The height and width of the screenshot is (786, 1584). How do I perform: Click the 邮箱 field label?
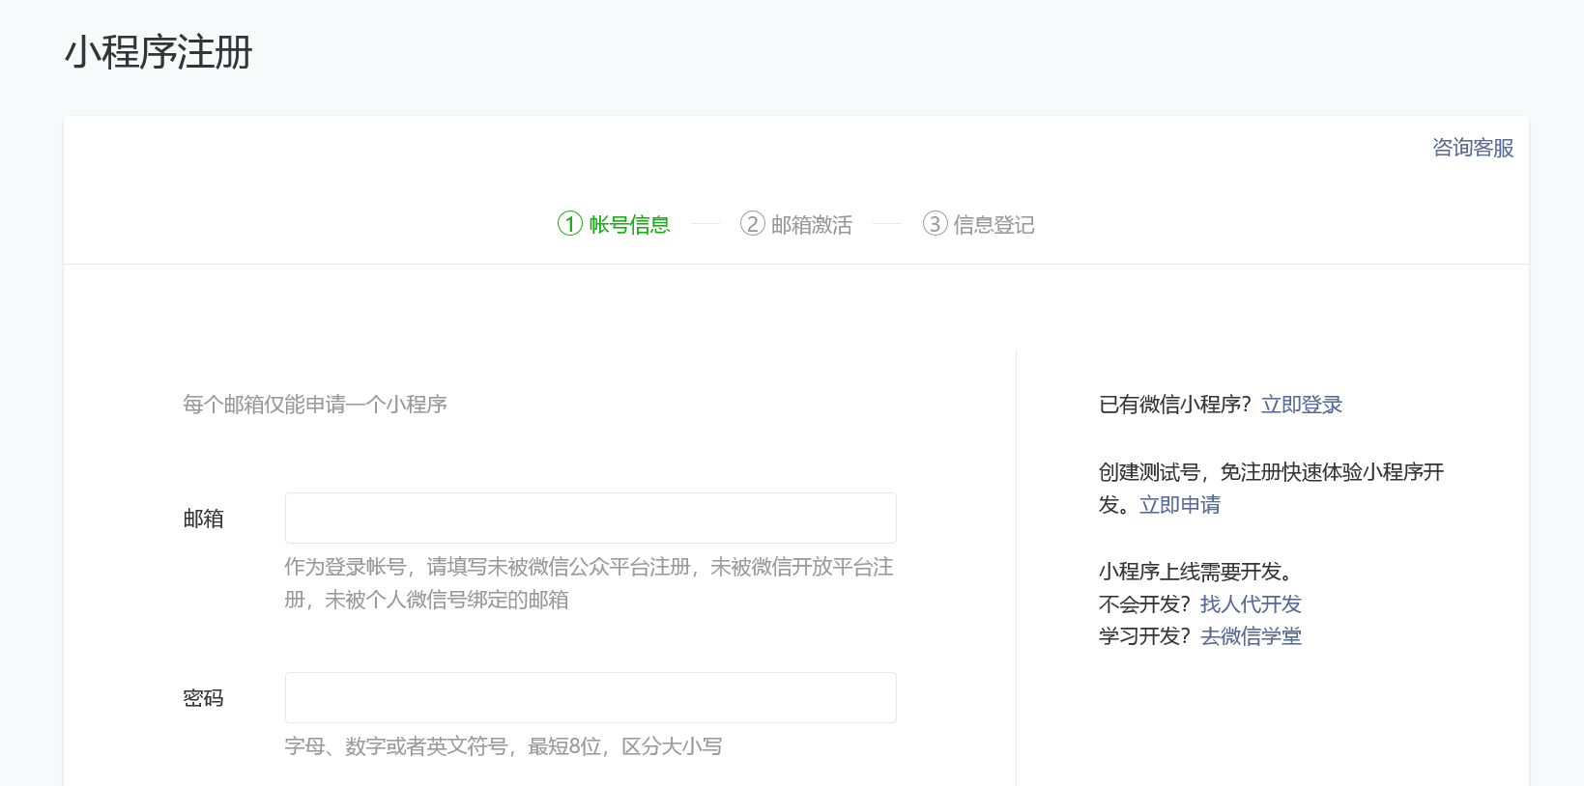[x=203, y=519]
